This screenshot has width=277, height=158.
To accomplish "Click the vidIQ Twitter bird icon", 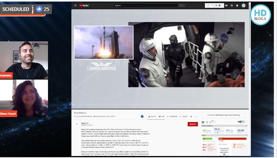I will 211,122.
